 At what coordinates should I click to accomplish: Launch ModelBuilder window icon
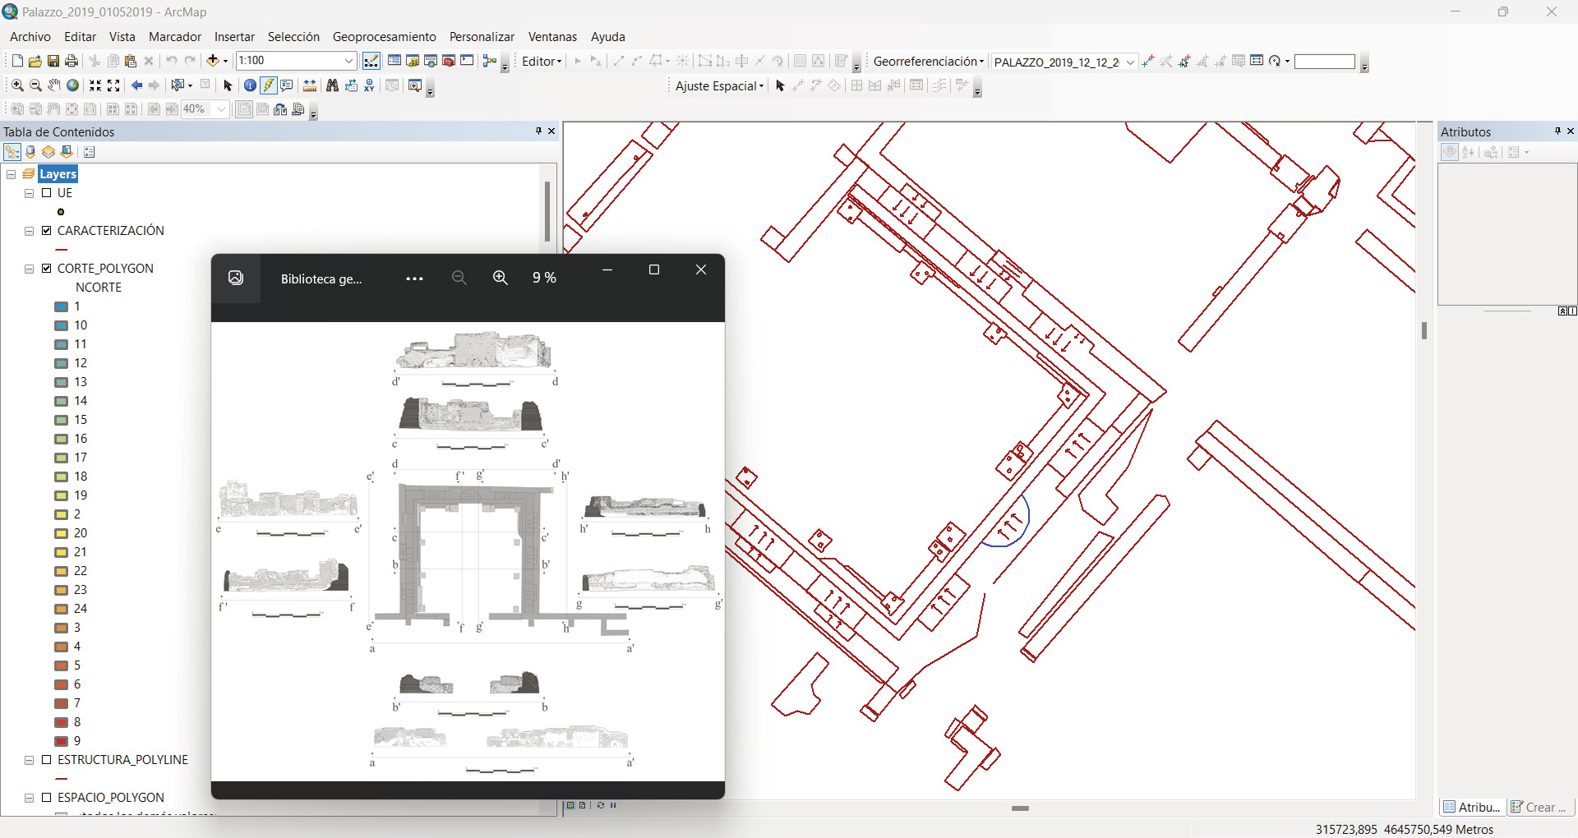tap(490, 61)
